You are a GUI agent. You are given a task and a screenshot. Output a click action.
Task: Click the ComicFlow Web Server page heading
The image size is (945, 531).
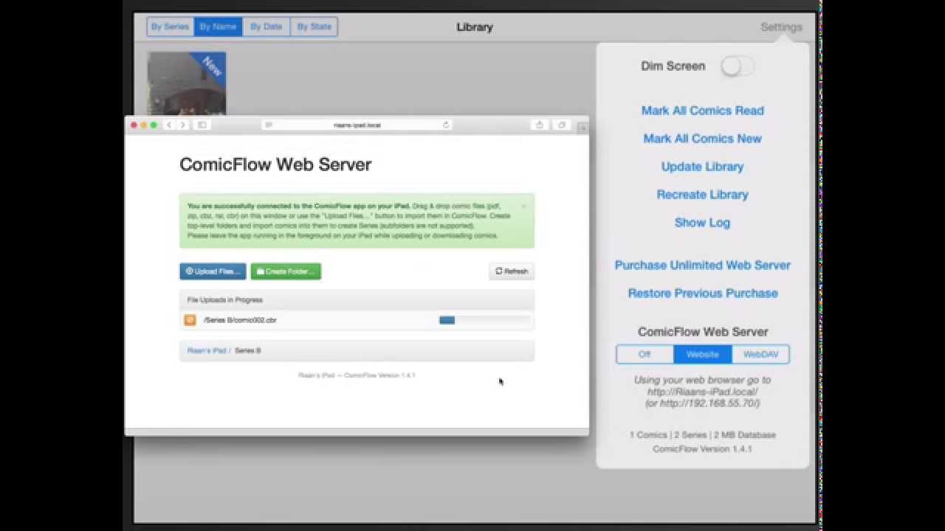(275, 164)
